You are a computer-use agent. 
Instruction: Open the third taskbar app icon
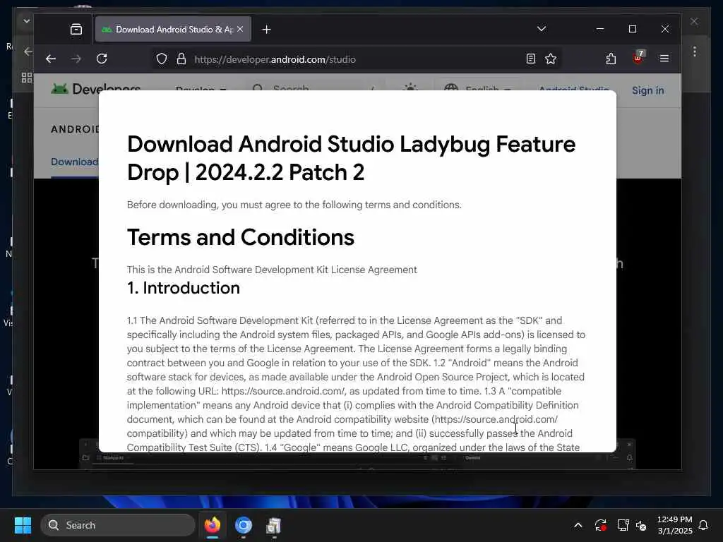[274, 525]
